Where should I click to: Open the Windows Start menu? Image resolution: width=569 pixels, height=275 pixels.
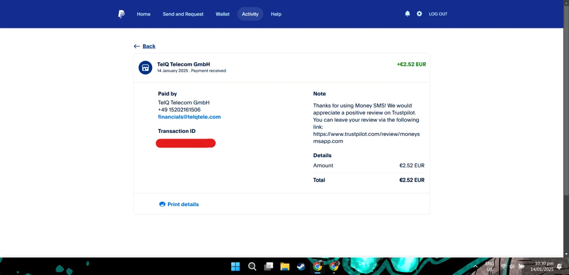pos(236,267)
